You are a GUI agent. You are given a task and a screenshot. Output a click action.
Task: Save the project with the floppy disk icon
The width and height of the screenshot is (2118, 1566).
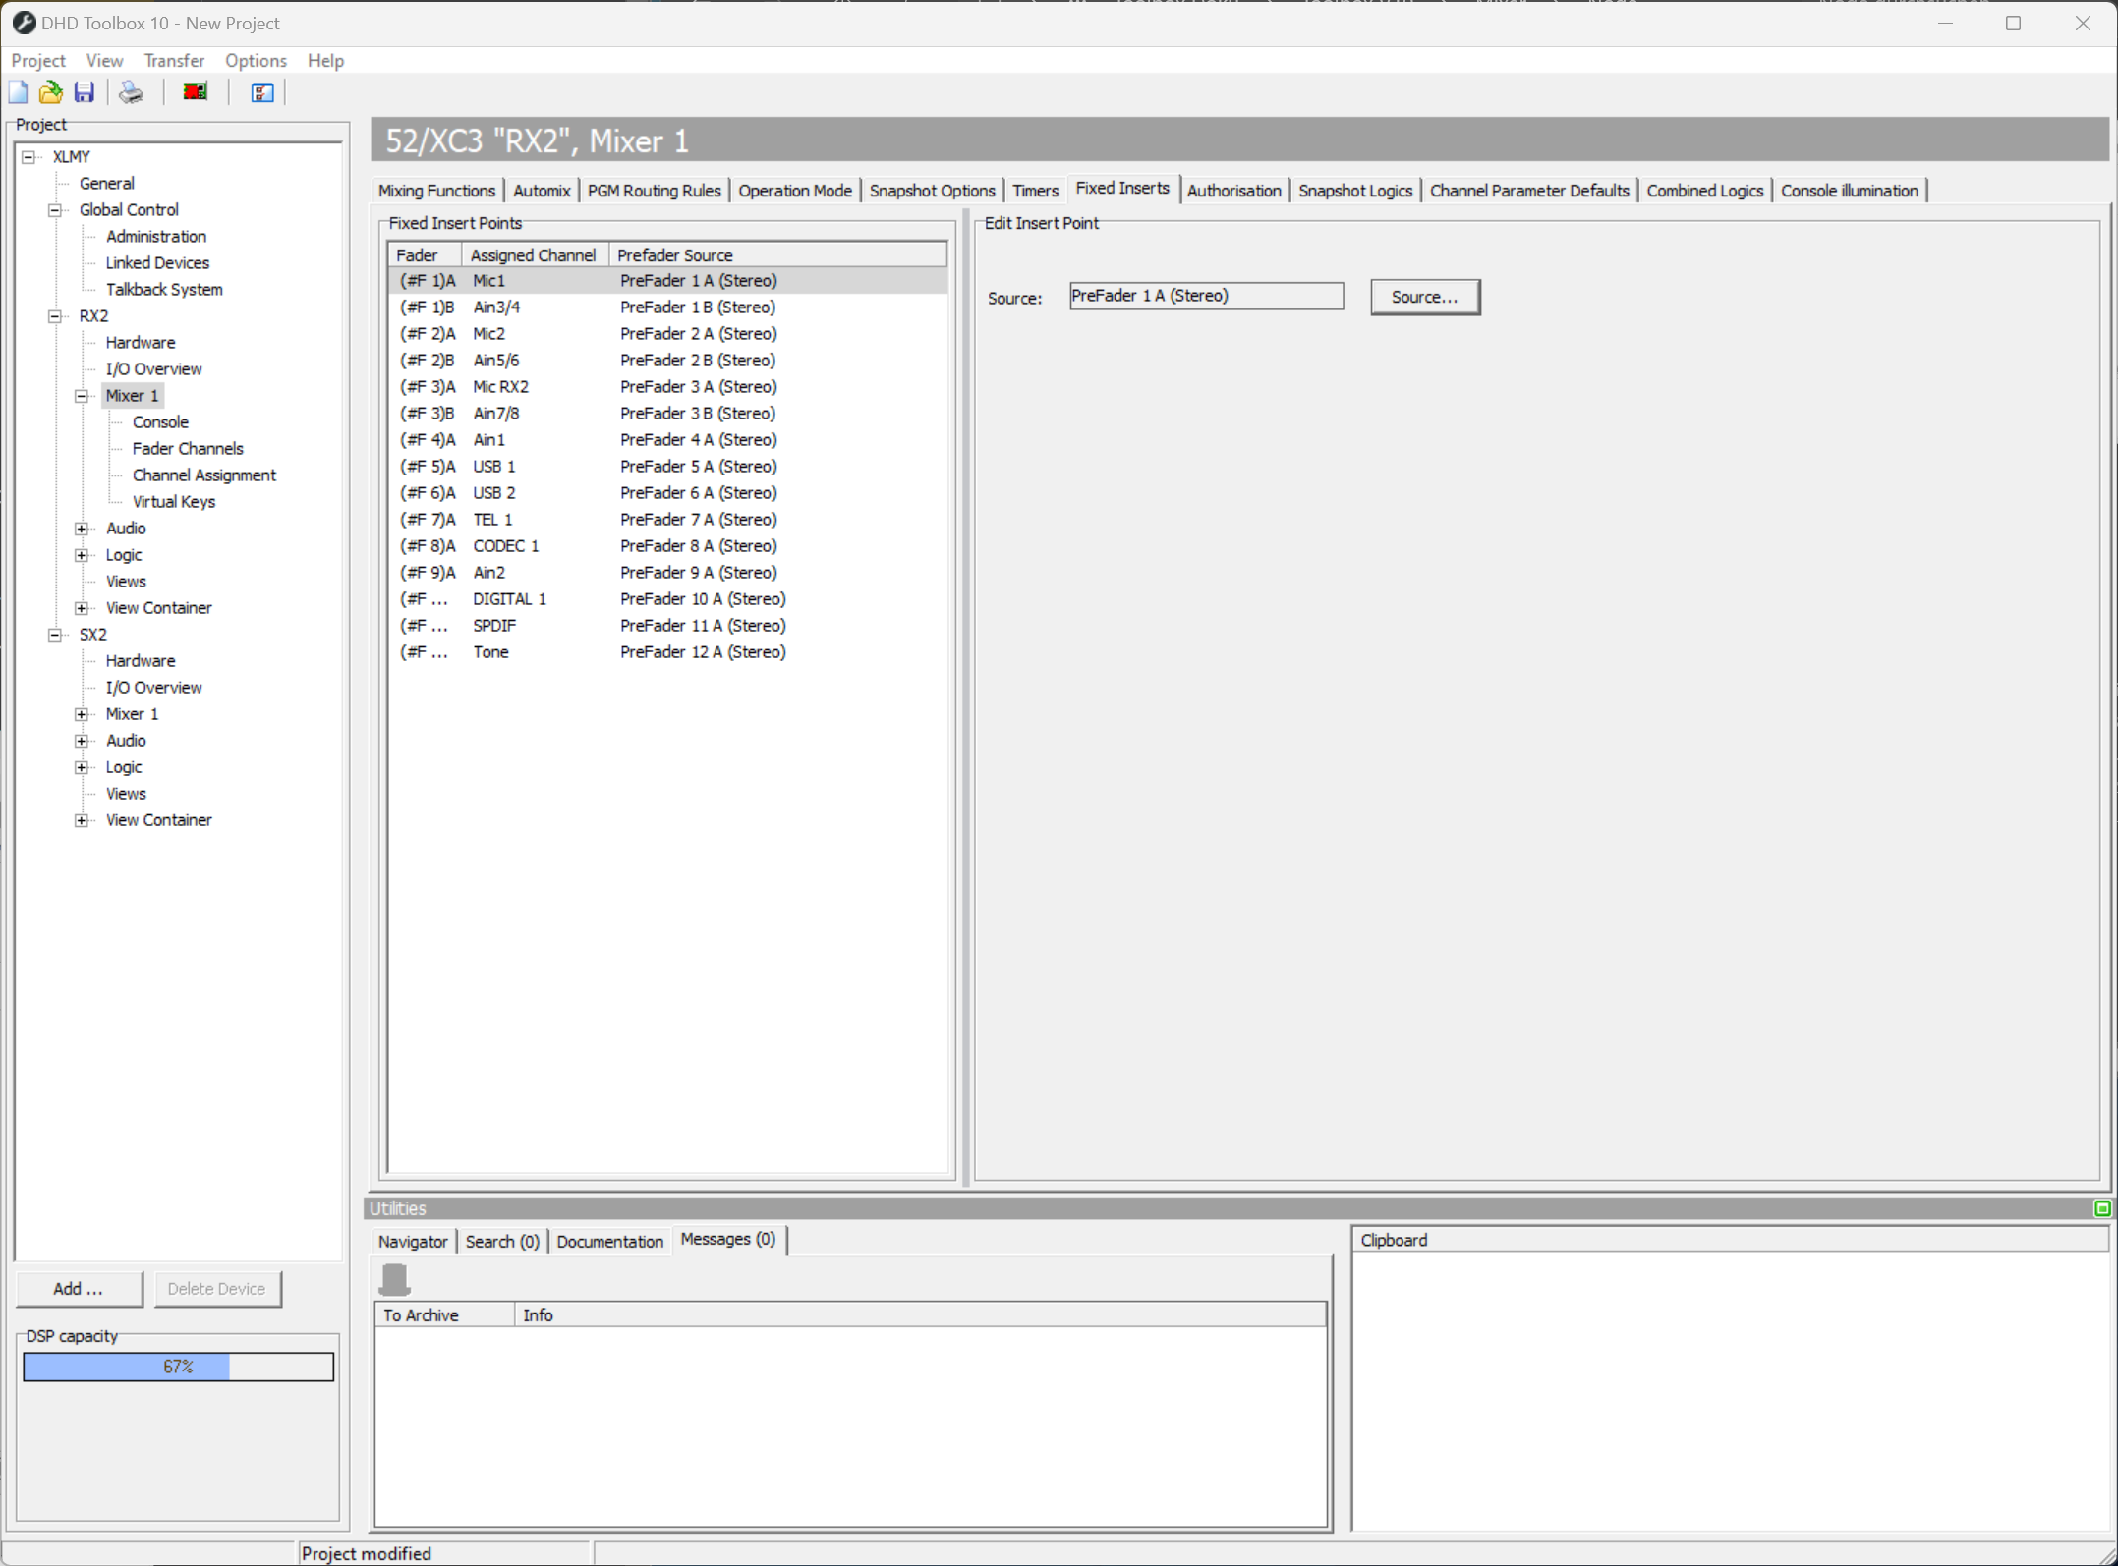coord(84,91)
